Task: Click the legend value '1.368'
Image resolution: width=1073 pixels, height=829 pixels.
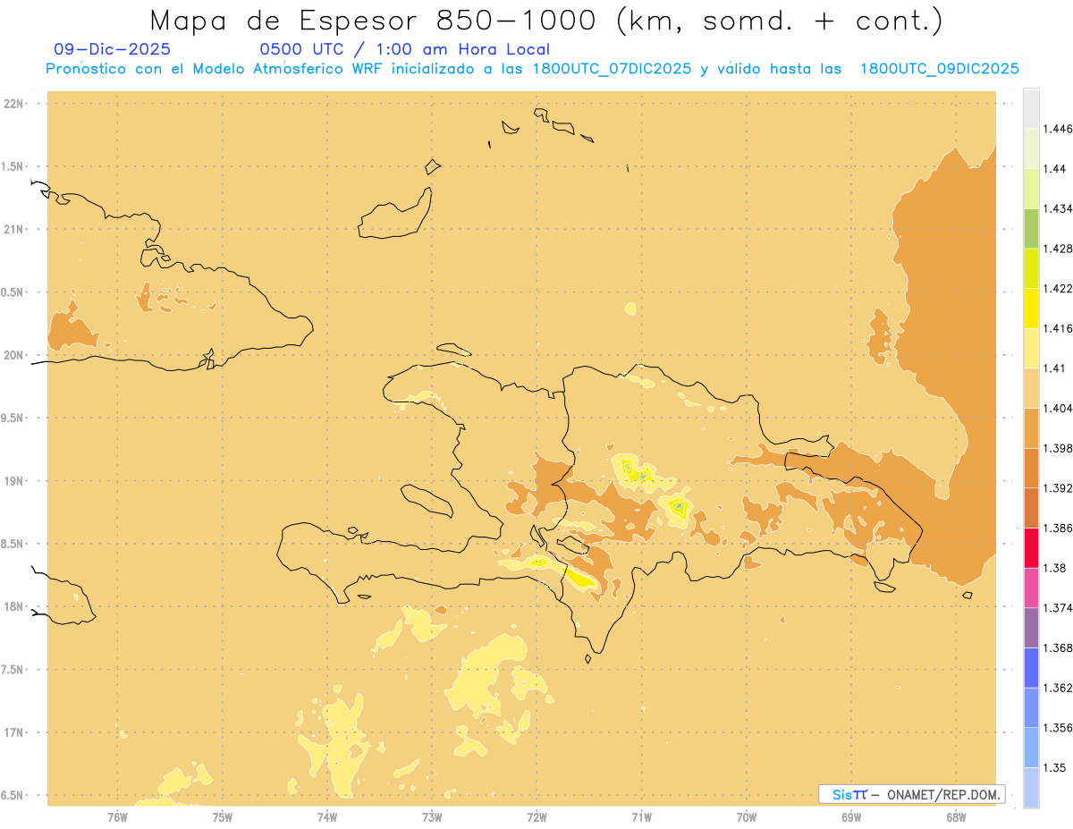Action: click(1060, 647)
